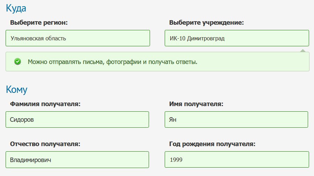314x176 pixels.
Task: Click the Отчество получателя label
Action: (x=45, y=144)
